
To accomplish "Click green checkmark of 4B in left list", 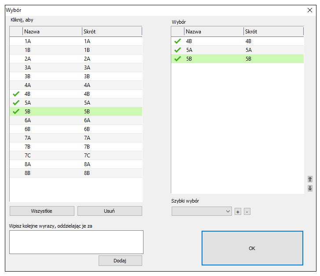I will (16, 94).
